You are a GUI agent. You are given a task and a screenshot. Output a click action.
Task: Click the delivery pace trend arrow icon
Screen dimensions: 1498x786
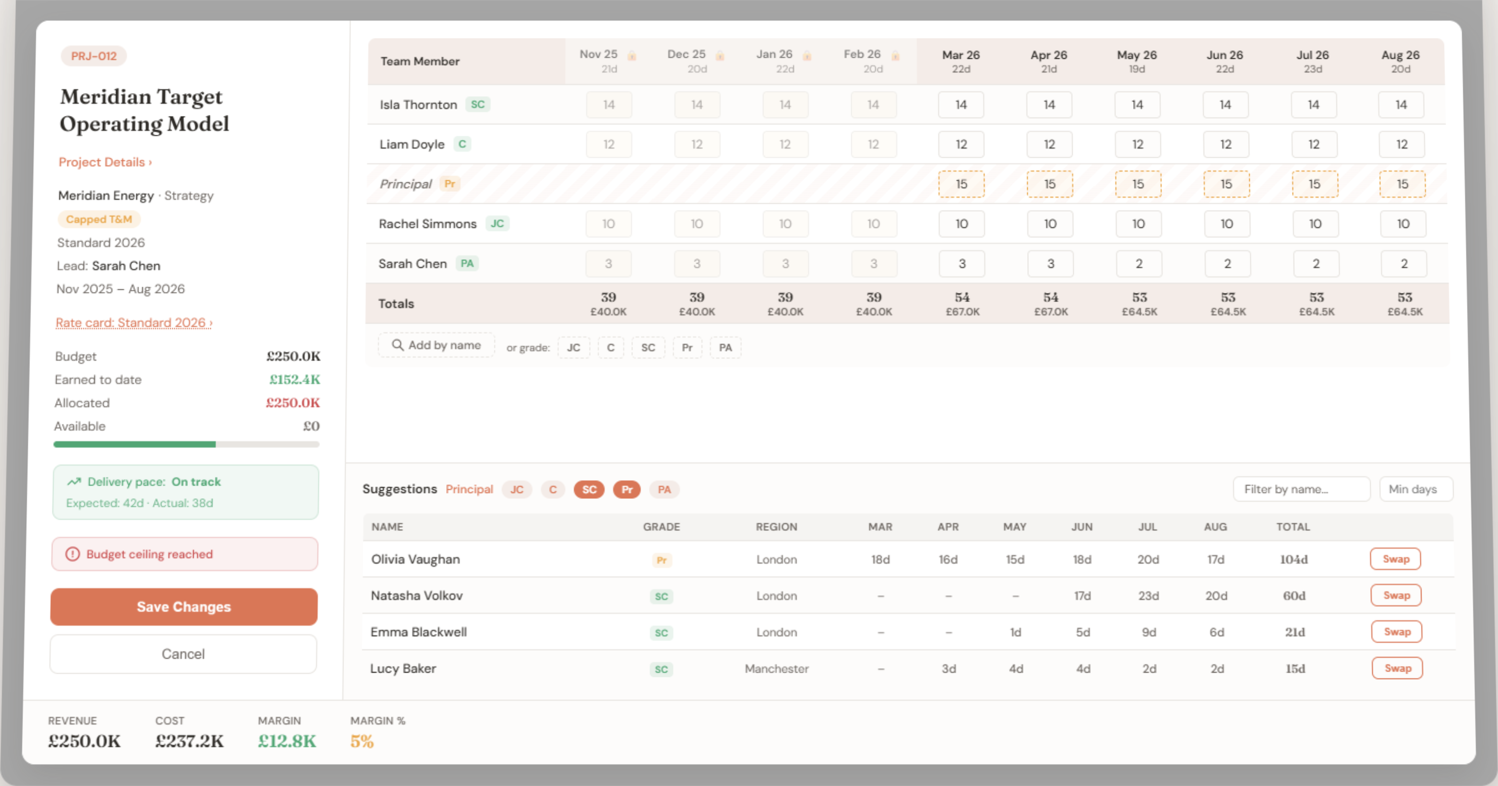pos(73,481)
